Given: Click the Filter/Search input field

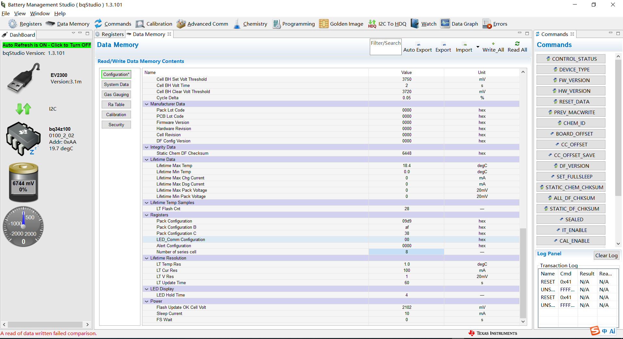Looking at the screenshot, I should pyautogui.click(x=386, y=47).
